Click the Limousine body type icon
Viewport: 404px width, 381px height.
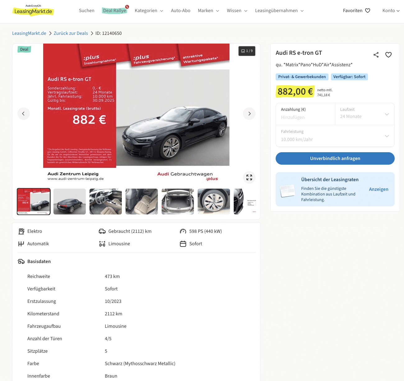[102, 244]
